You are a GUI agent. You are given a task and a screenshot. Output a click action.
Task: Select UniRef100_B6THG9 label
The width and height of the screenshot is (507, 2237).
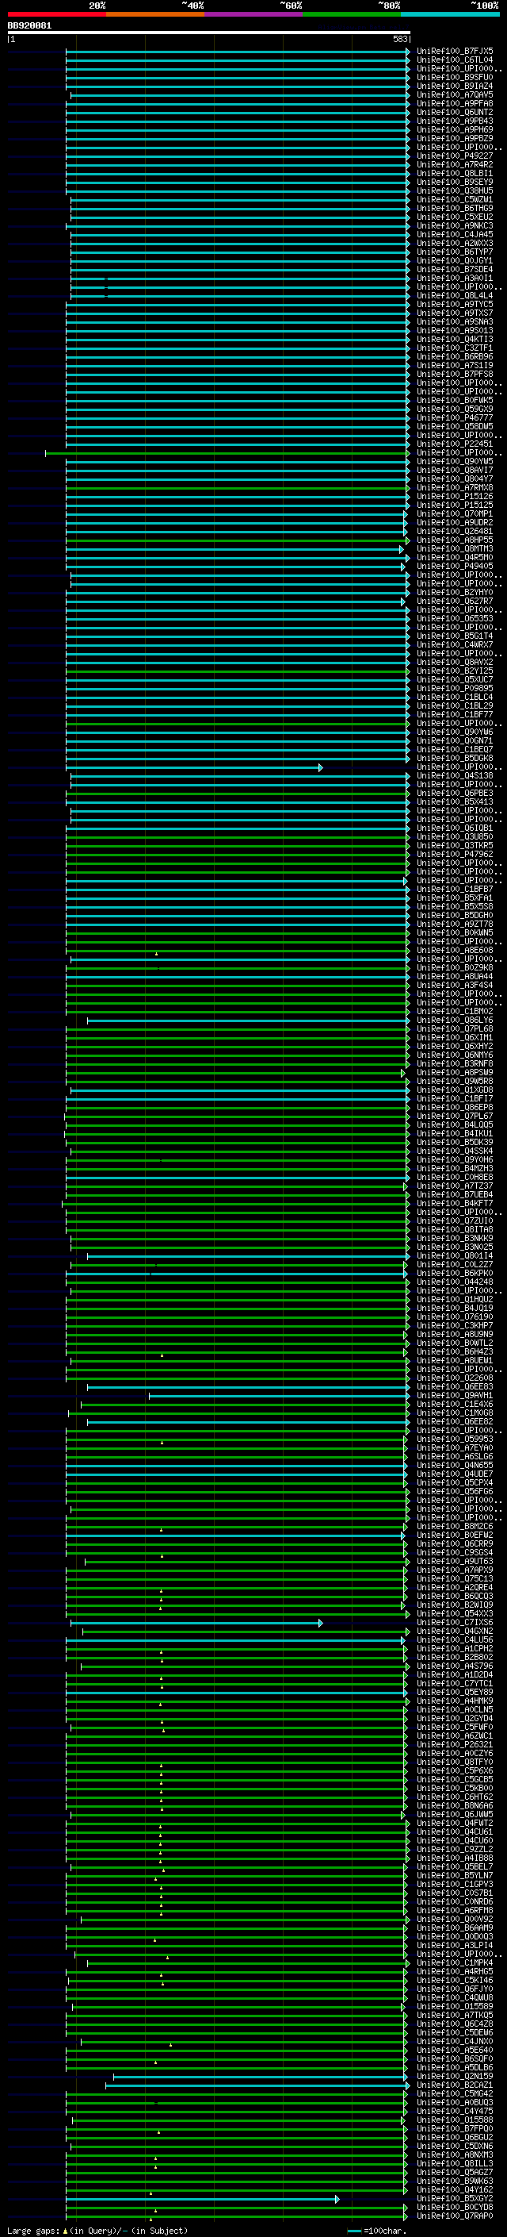[x=455, y=209]
